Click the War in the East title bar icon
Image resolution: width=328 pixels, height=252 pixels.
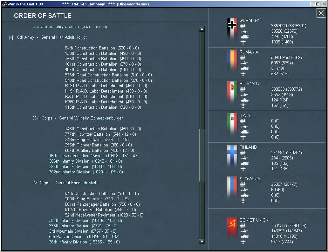4,4
